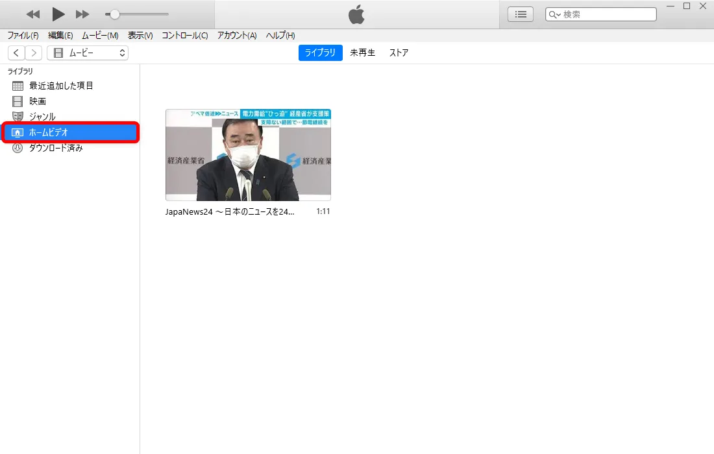Click the 1:11 duration label
This screenshot has height=454, width=714.
coord(323,211)
